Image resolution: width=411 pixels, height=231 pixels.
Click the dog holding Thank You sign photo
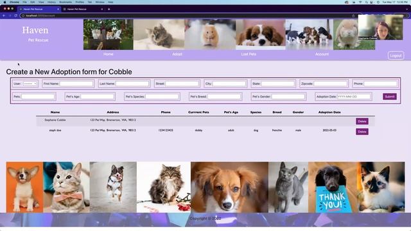tap(333, 187)
